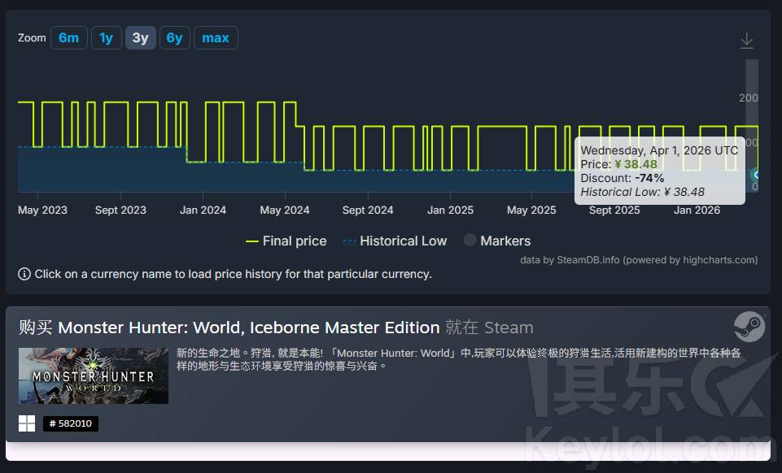This screenshot has height=473, width=782.
Task: Click the chart download arrow icon
Action: click(746, 41)
